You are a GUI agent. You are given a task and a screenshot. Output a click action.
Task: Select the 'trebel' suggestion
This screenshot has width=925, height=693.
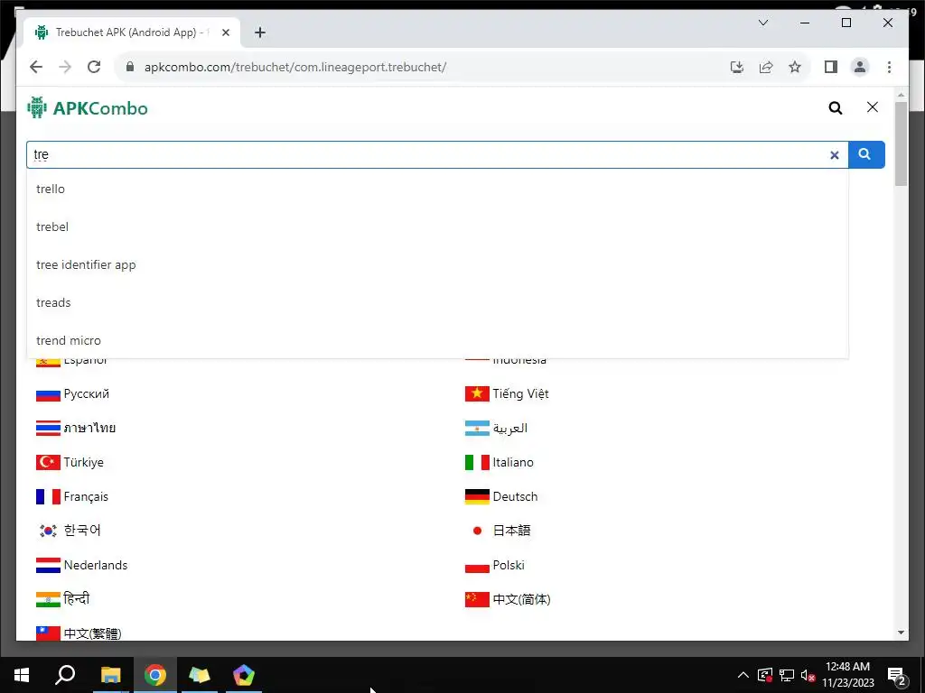tap(437, 226)
